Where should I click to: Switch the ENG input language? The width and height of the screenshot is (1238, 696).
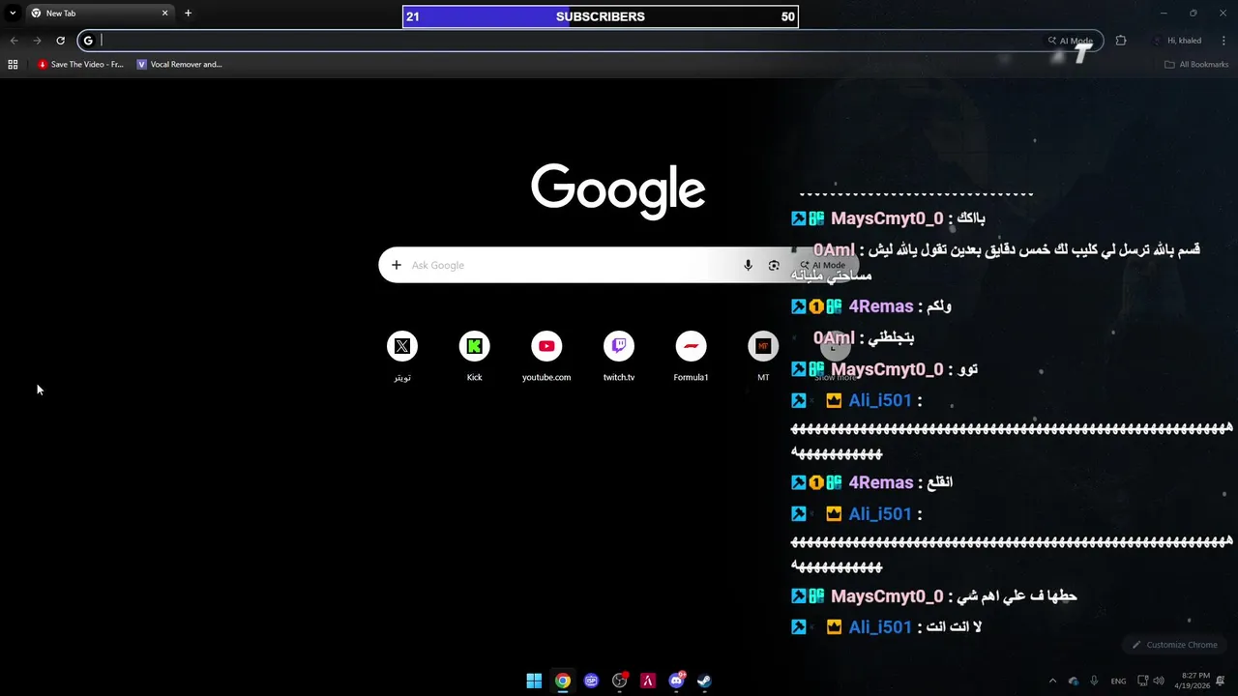pos(1118,681)
